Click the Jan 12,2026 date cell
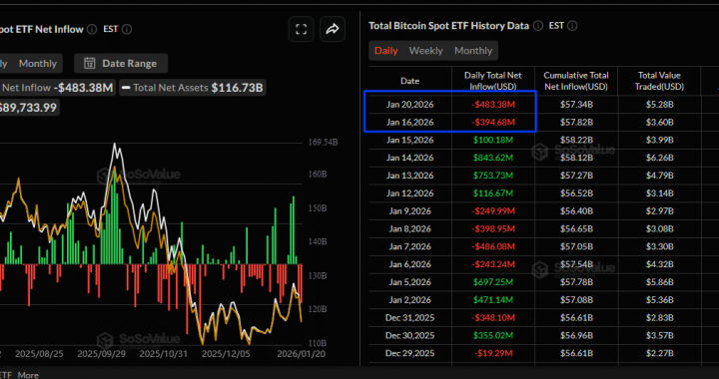Viewport: 719px width, 379px height. coord(410,193)
